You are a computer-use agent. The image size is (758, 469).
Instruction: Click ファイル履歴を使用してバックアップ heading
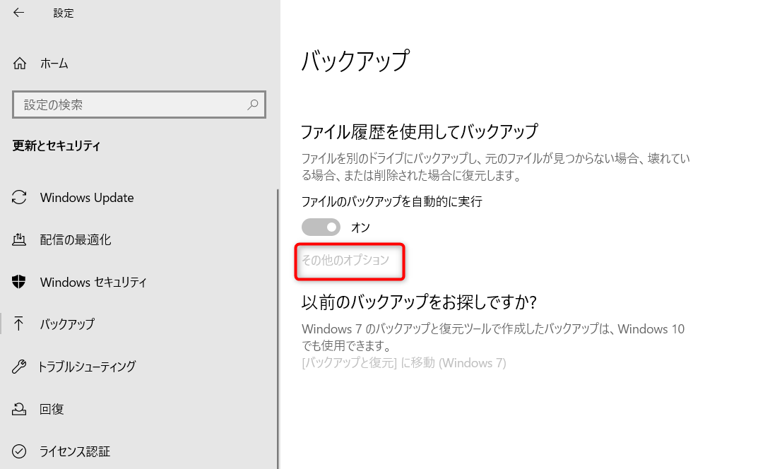(x=420, y=131)
